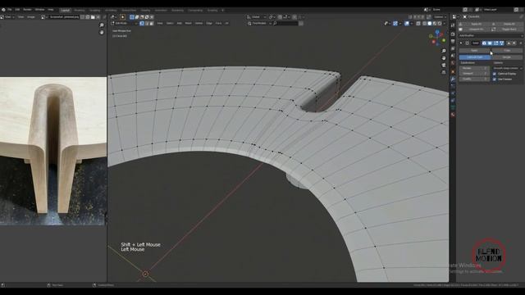This screenshot has height=295, width=525.
Task: Click the viewport header search field
Action: [285, 24]
